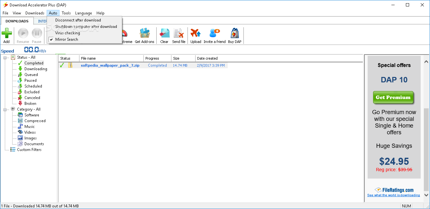The height and width of the screenshot is (209, 430).
Task: Click the Upload icon
Action: click(196, 33)
